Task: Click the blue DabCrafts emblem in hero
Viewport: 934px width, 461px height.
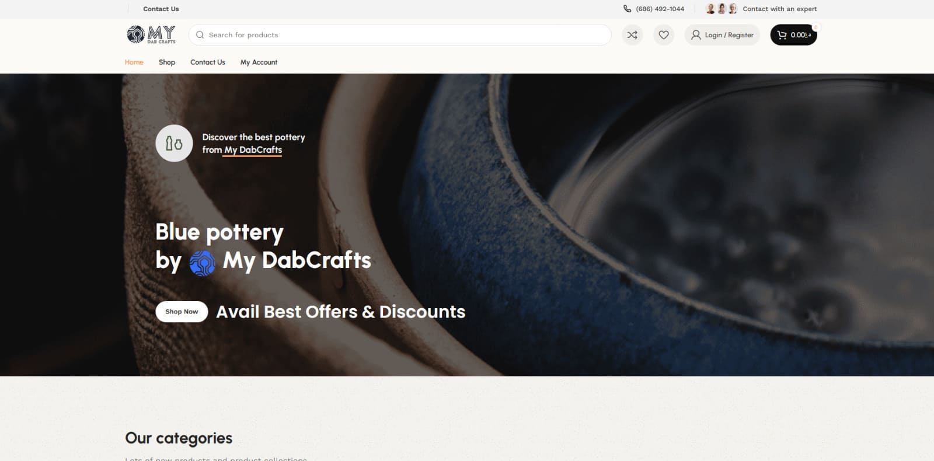Action: click(x=202, y=263)
